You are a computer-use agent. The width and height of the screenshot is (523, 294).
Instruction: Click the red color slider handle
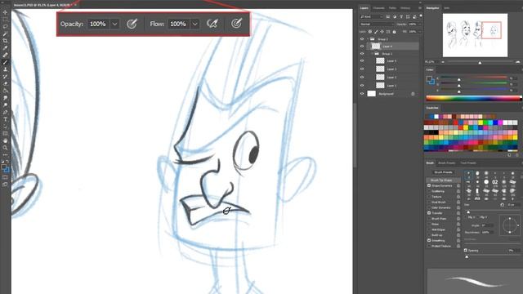(x=459, y=79)
